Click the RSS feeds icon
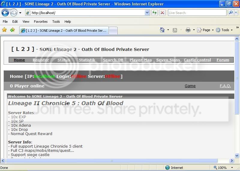Screen dimensions: 240x171 point(175,30)
